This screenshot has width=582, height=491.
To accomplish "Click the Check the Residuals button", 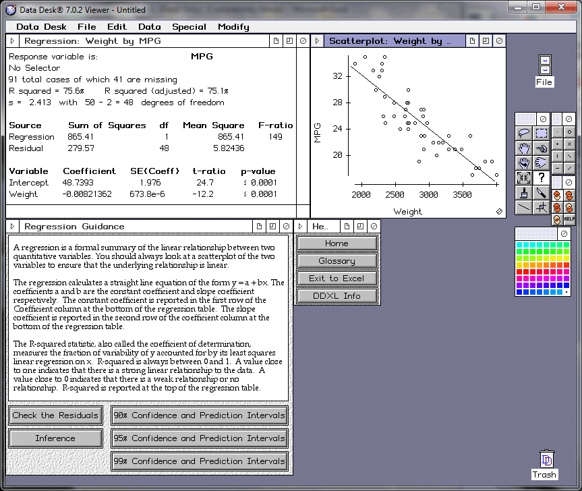I will 55,415.
